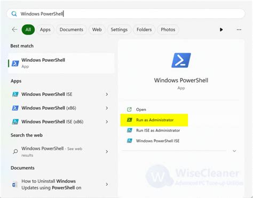Click the Search the web heading
The height and width of the screenshot is (198, 253).
click(27, 135)
